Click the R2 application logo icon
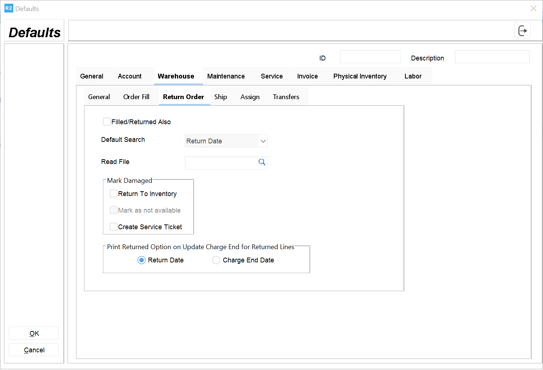This screenshot has height=370, width=543. (x=8, y=8)
